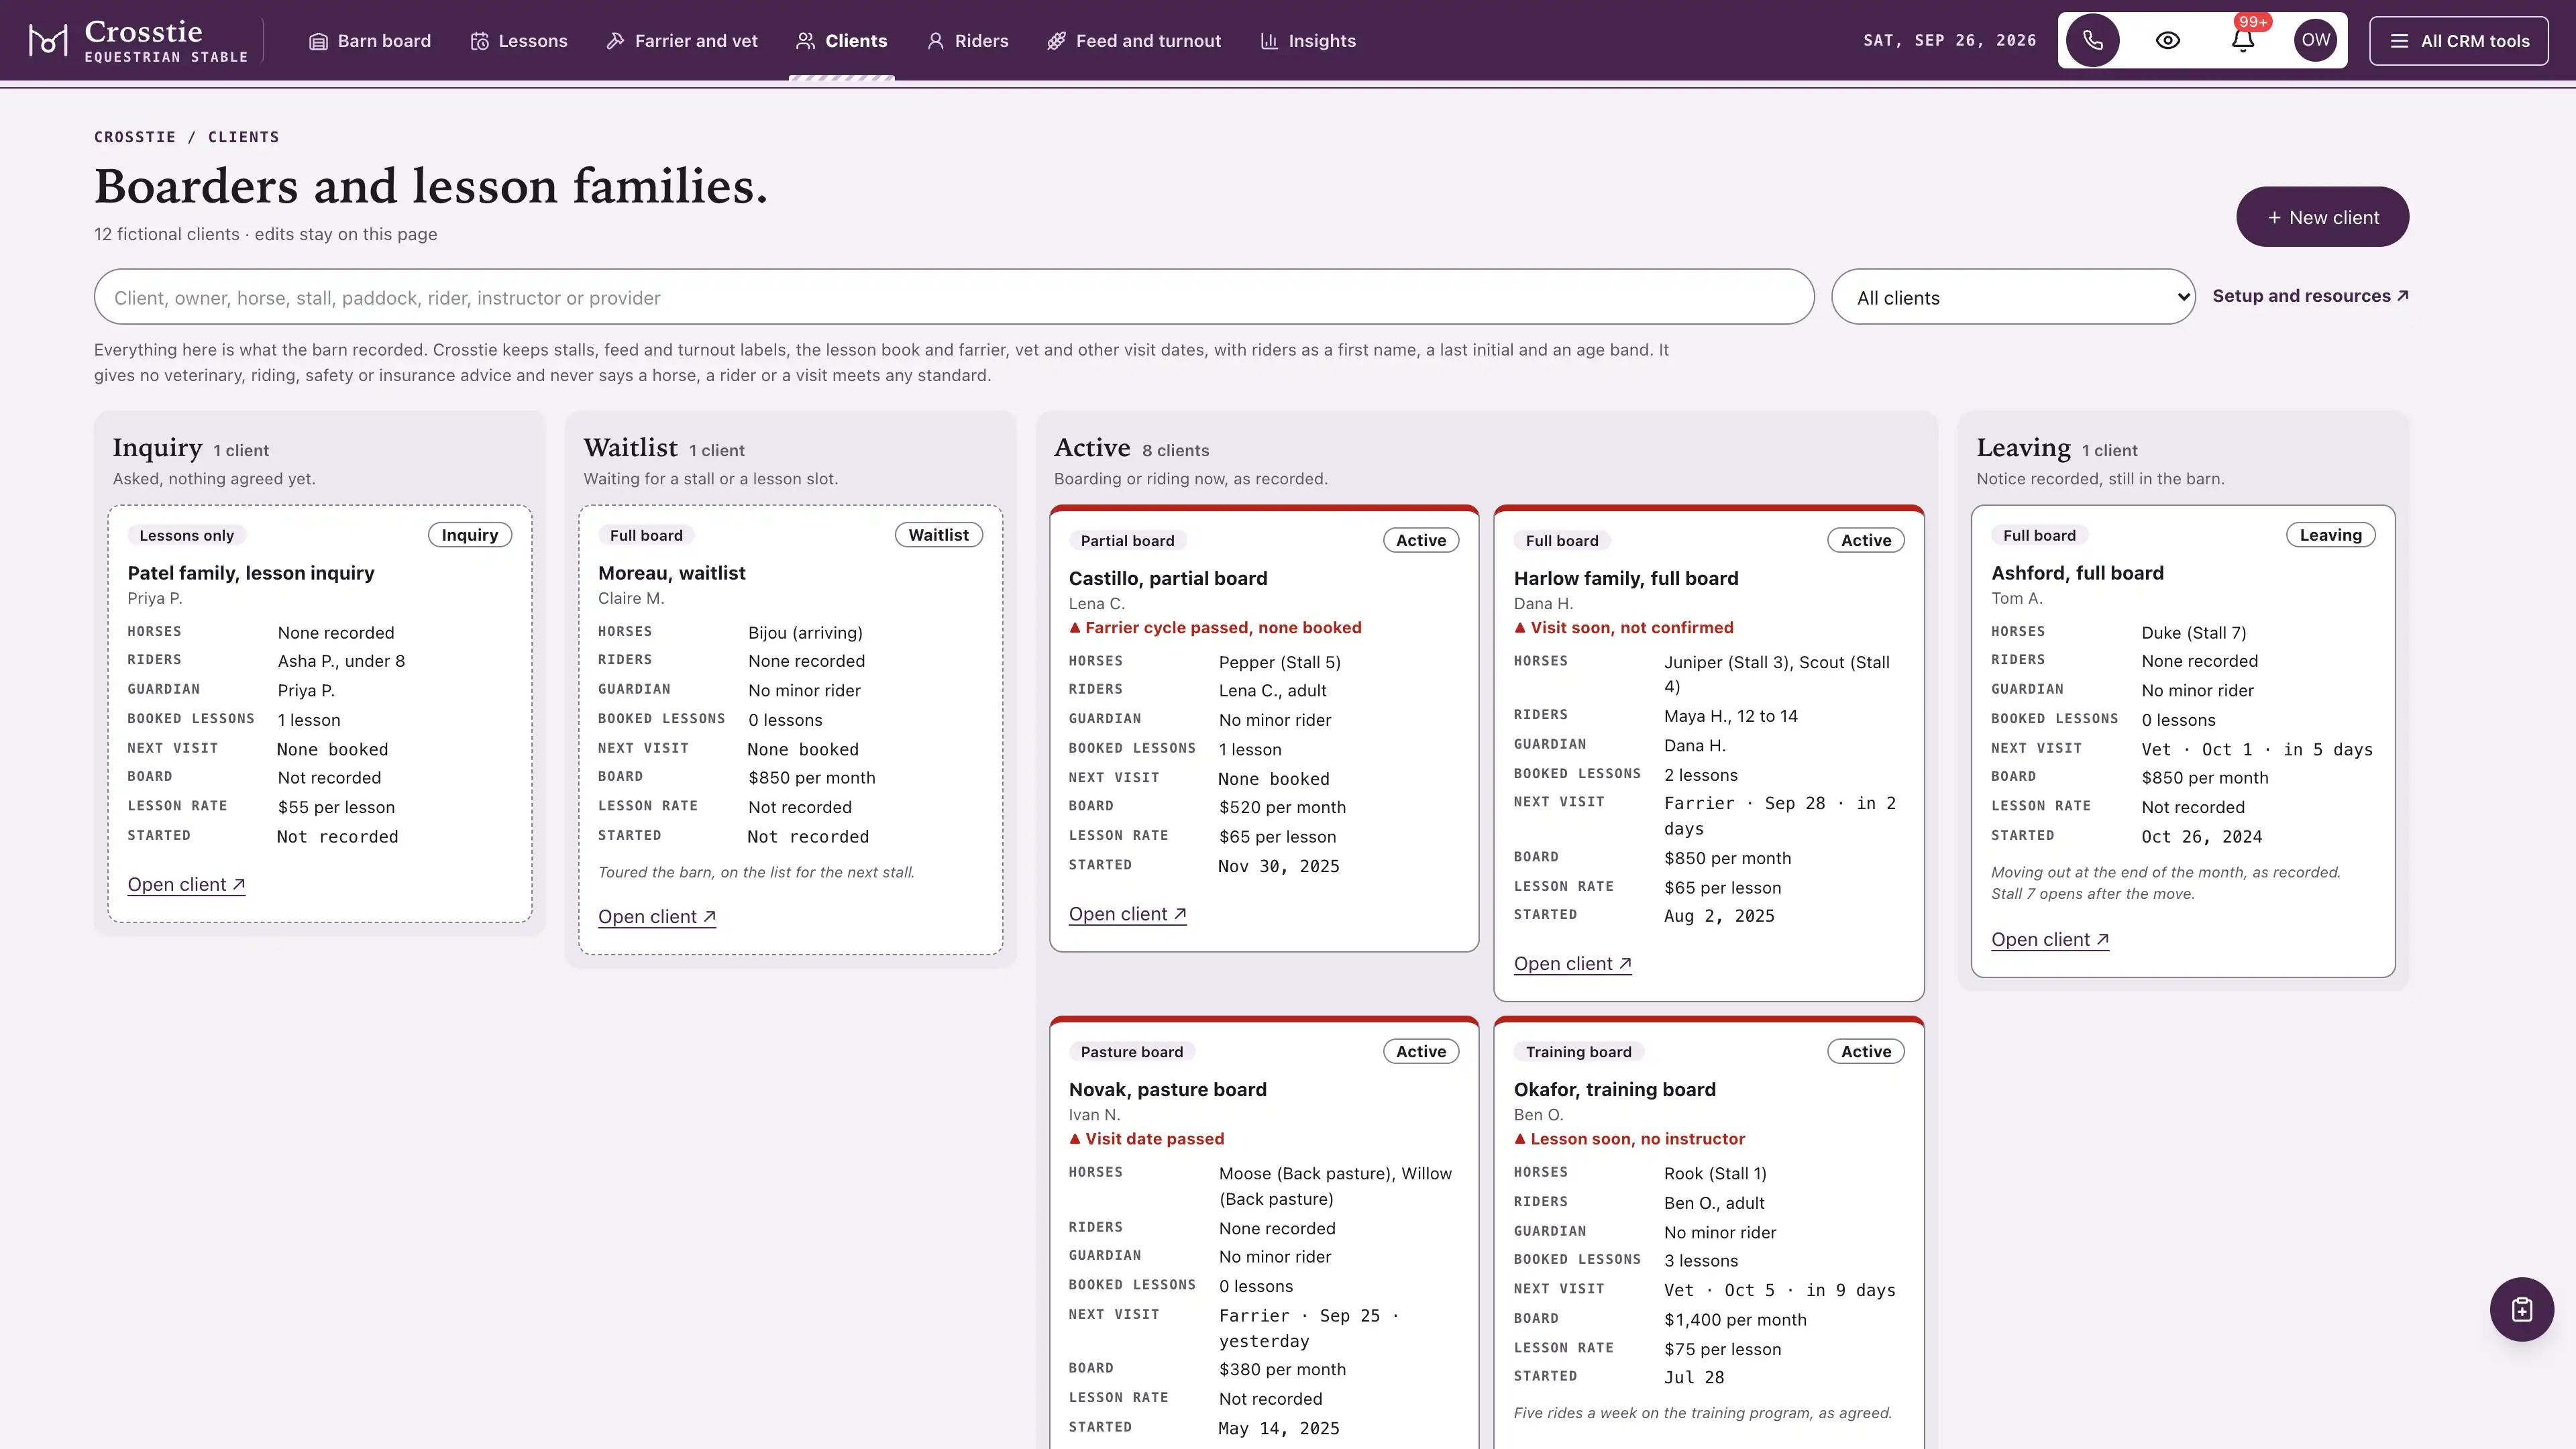Switch to the Clients tab
2576x1449 pixels.
click(841, 41)
